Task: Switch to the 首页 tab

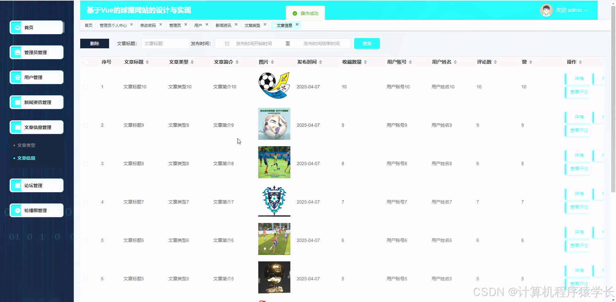Action: pos(89,25)
